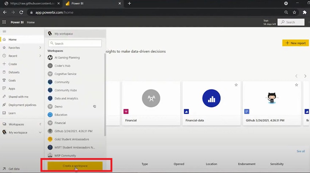Click Data and Analytics workspace icon
This screenshot has height=173, width=310.
pos(50,98)
